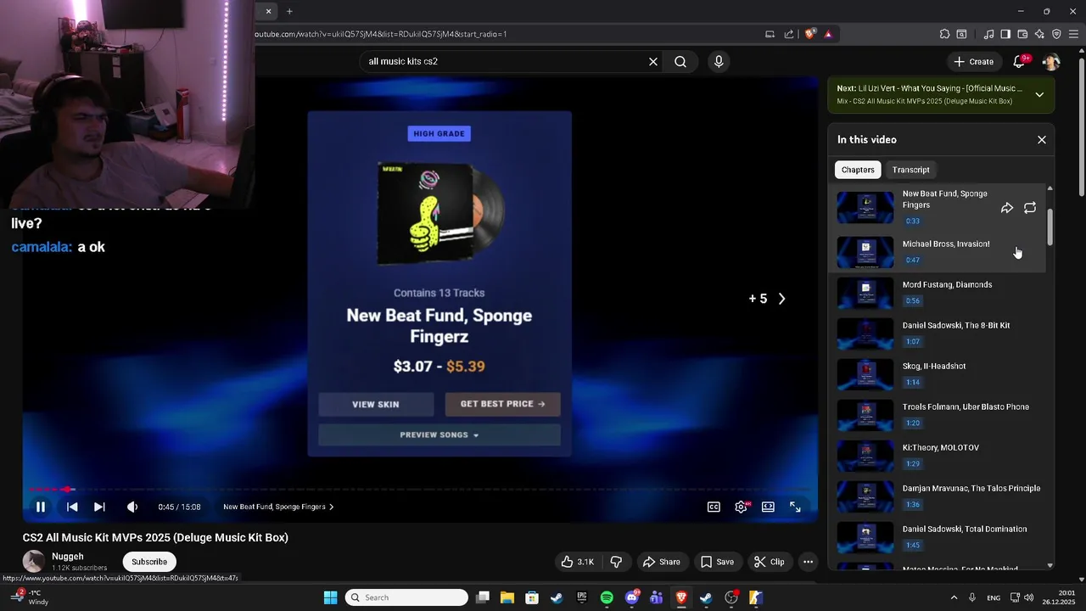This screenshot has width=1086, height=611.
Task: Open the more actions three-dot menu
Action: [808, 562]
